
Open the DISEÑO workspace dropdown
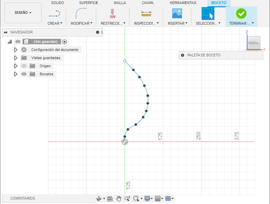23,12
